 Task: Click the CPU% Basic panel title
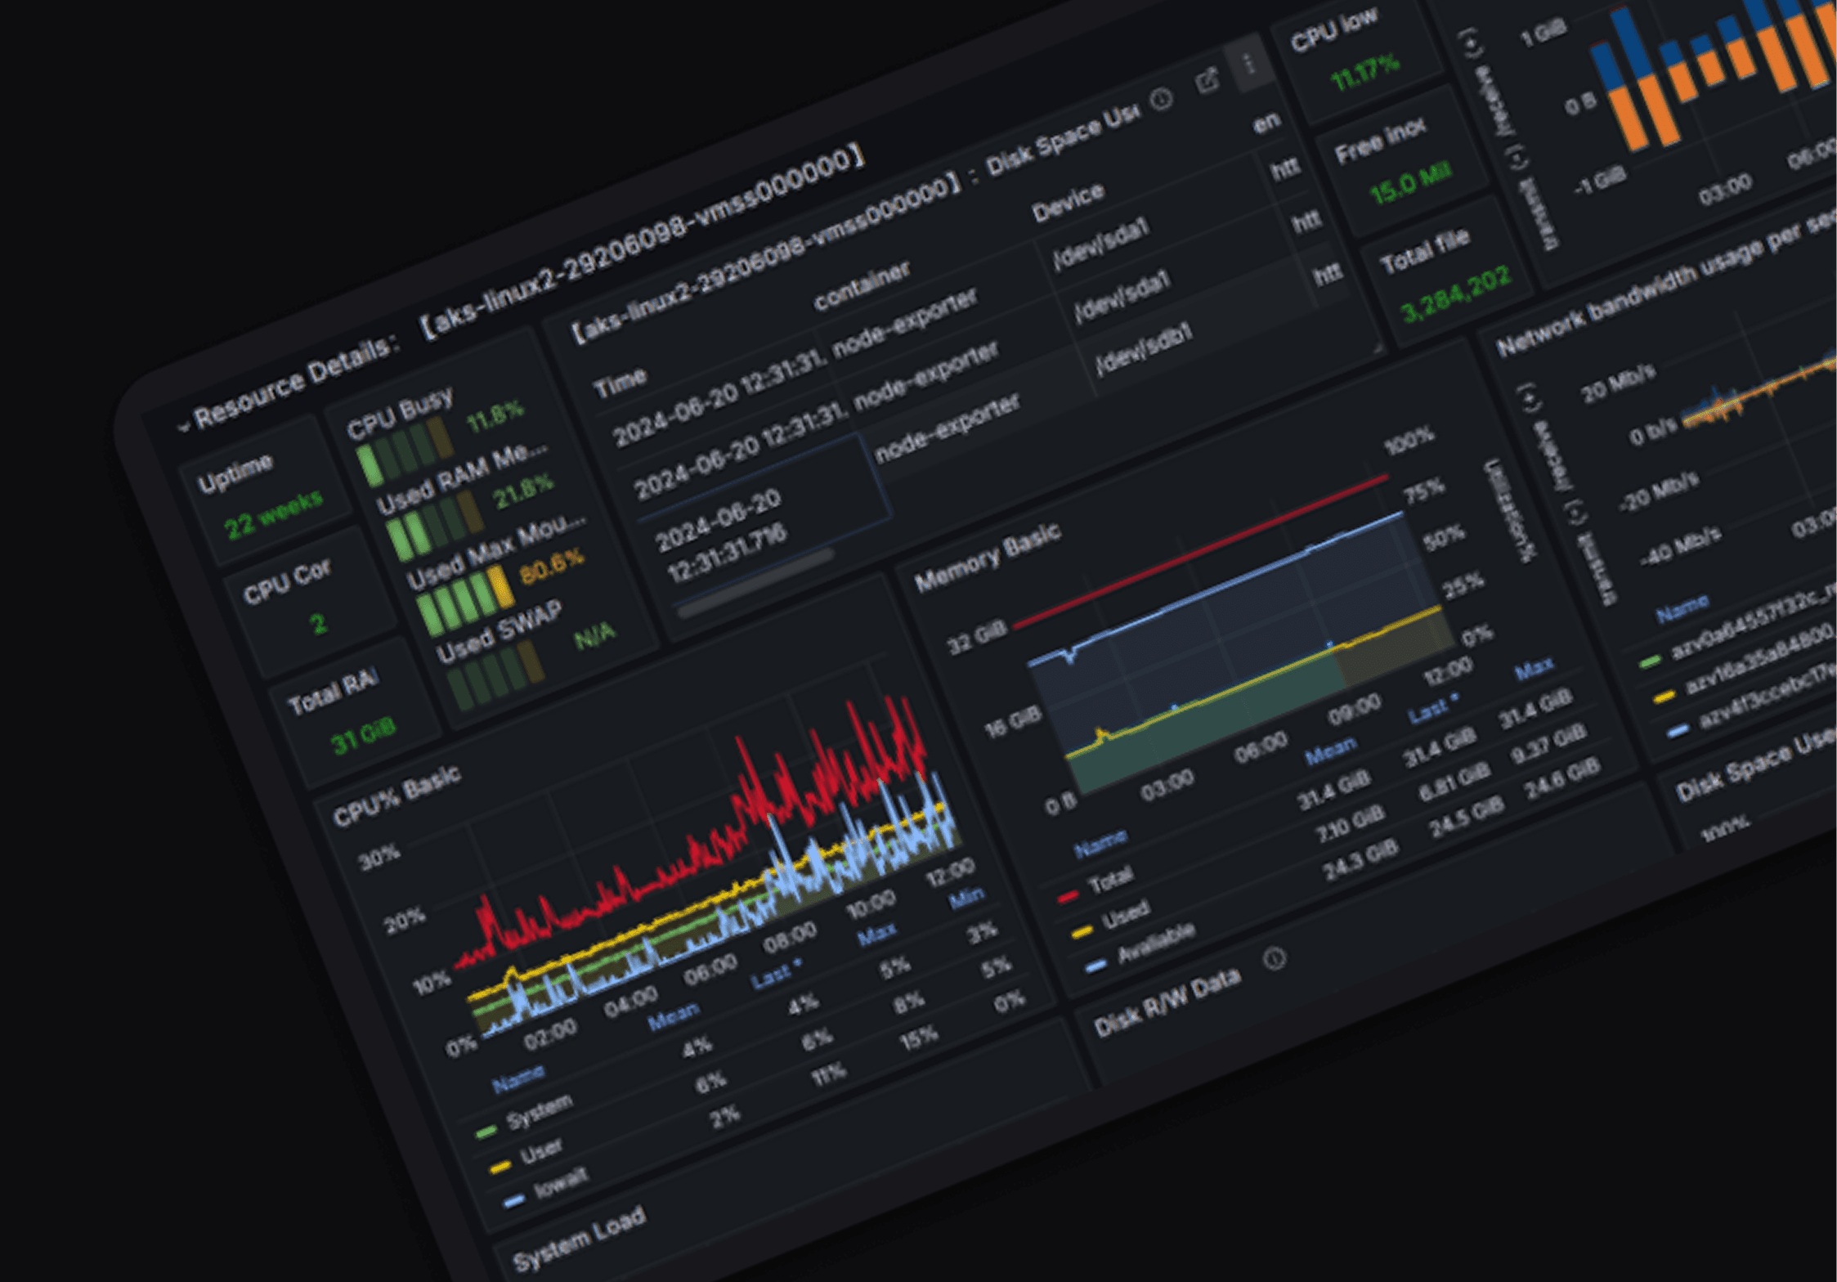pos(397,796)
